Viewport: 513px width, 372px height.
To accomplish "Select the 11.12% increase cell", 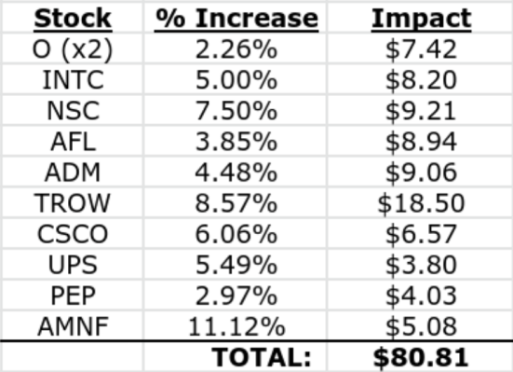I will pyautogui.click(x=236, y=326).
